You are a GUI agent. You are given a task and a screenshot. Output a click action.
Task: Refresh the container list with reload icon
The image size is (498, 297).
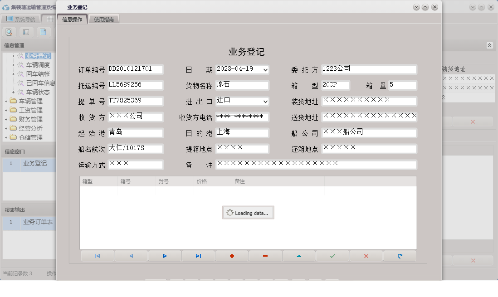tap(400, 256)
